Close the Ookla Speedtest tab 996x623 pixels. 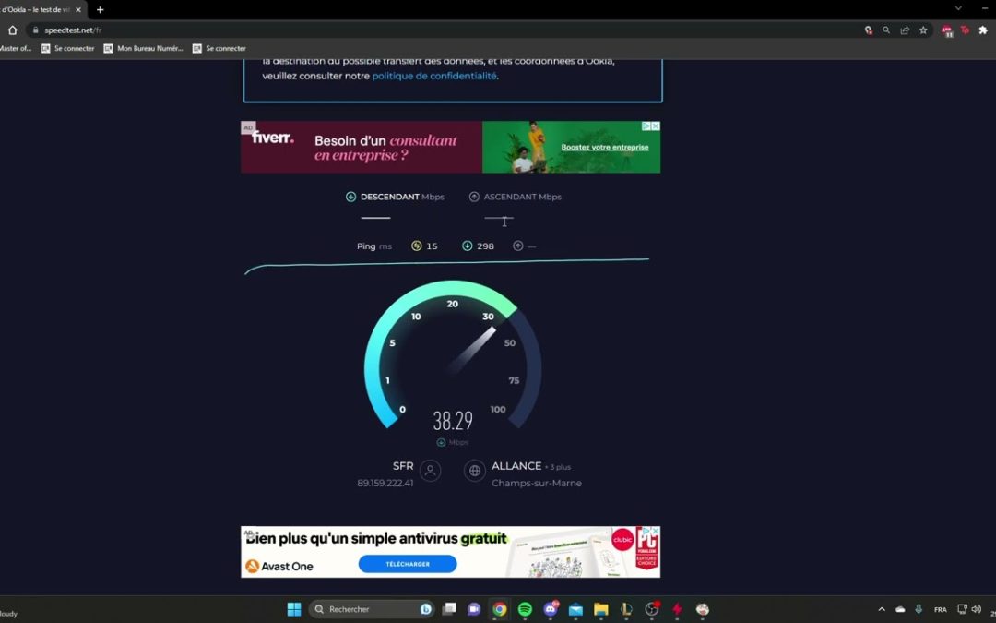click(78, 9)
